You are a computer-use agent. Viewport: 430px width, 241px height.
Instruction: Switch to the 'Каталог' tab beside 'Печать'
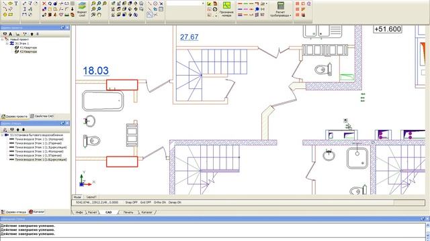point(146,212)
